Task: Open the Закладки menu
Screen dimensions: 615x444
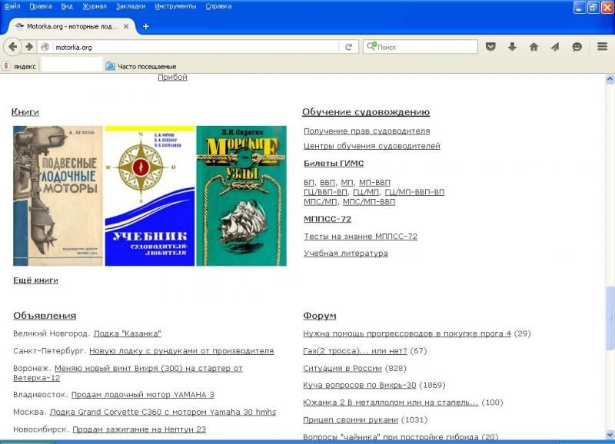Action: (130, 6)
